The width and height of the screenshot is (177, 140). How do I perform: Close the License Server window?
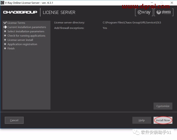pos(172,3)
